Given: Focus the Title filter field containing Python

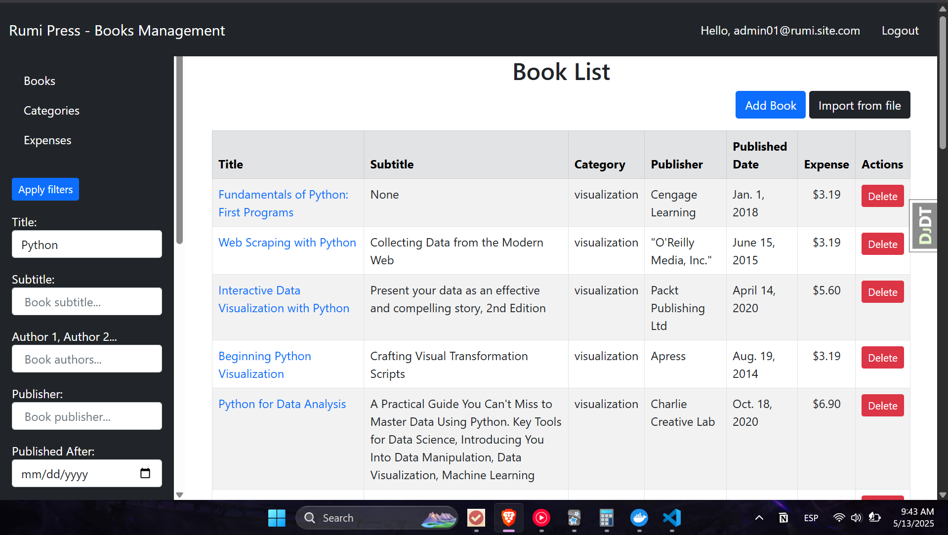Looking at the screenshot, I should 87,244.
